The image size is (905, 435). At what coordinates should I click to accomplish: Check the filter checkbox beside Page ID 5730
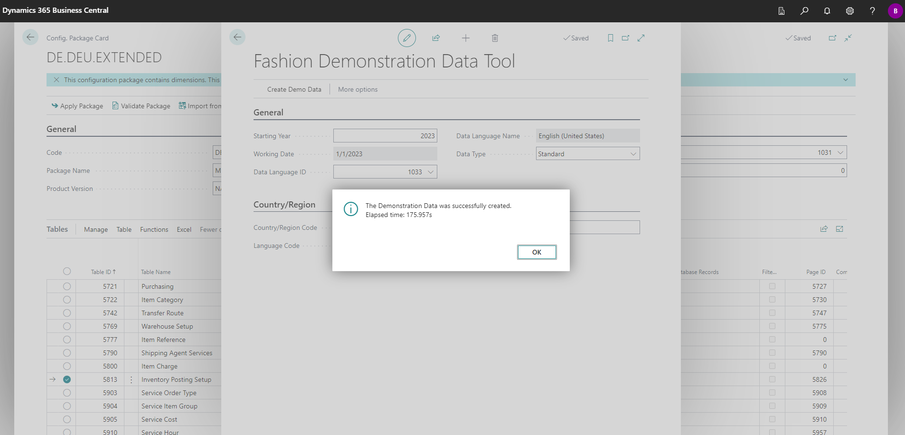772,300
